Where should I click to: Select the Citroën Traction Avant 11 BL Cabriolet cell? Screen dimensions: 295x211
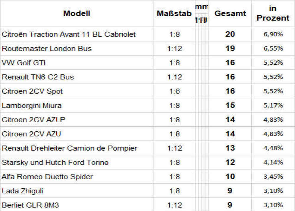[x=69, y=34]
